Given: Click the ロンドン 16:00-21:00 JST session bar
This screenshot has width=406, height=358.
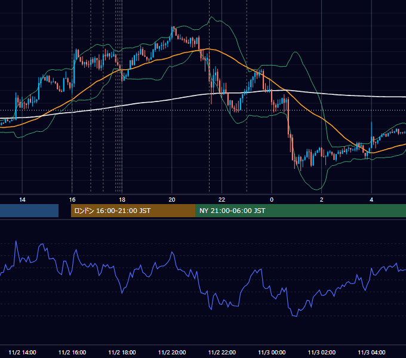Looking at the screenshot, I should 133,211.
